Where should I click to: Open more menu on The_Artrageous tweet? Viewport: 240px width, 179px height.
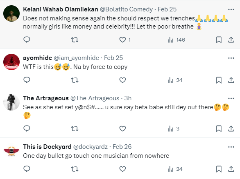pos(231,98)
